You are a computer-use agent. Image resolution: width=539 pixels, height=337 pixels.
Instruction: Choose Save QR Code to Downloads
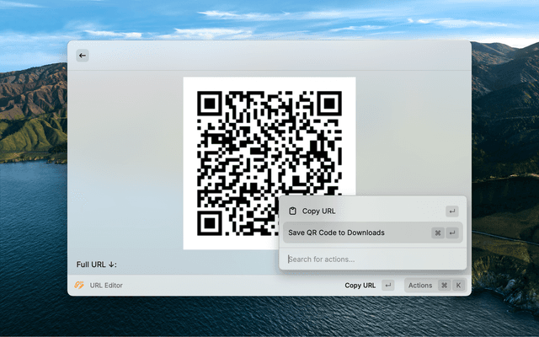click(337, 233)
